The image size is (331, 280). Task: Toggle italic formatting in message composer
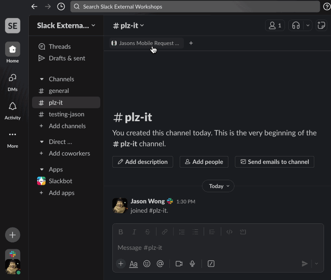(x=134, y=232)
